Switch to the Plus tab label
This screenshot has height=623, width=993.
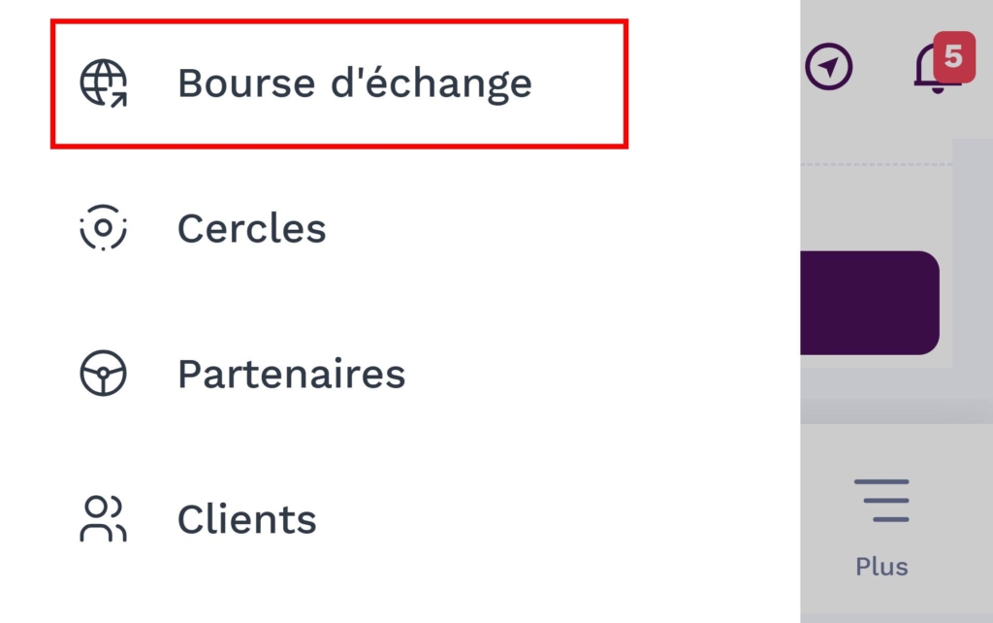click(881, 566)
